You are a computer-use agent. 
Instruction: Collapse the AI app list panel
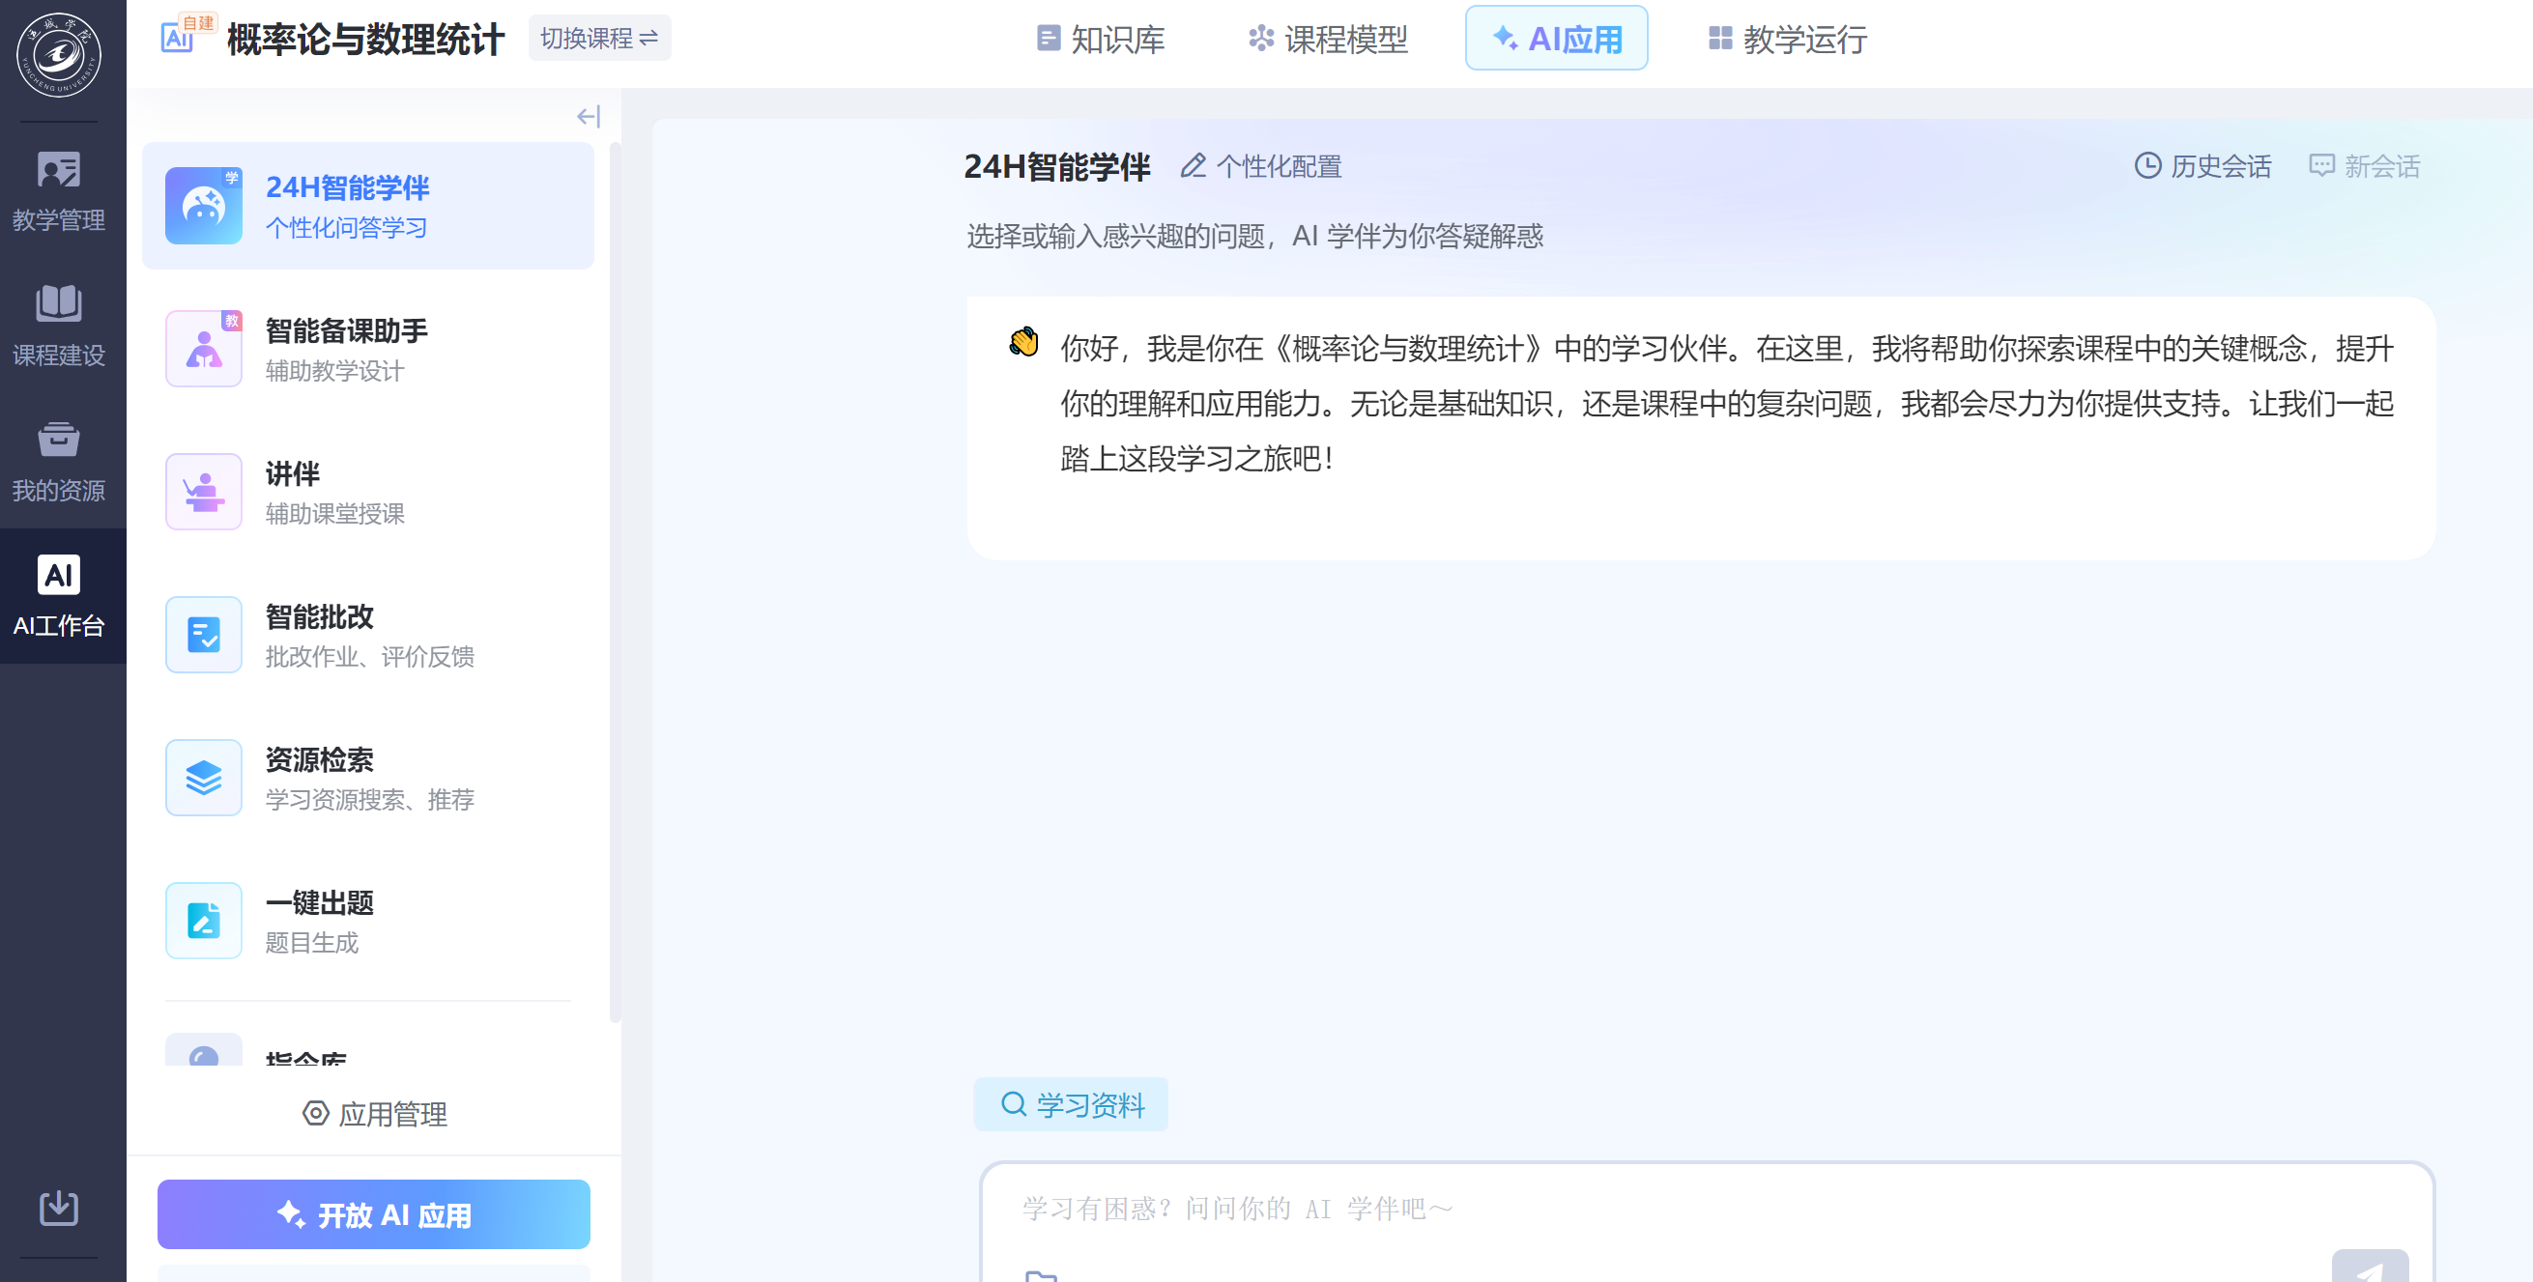tap(588, 117)
